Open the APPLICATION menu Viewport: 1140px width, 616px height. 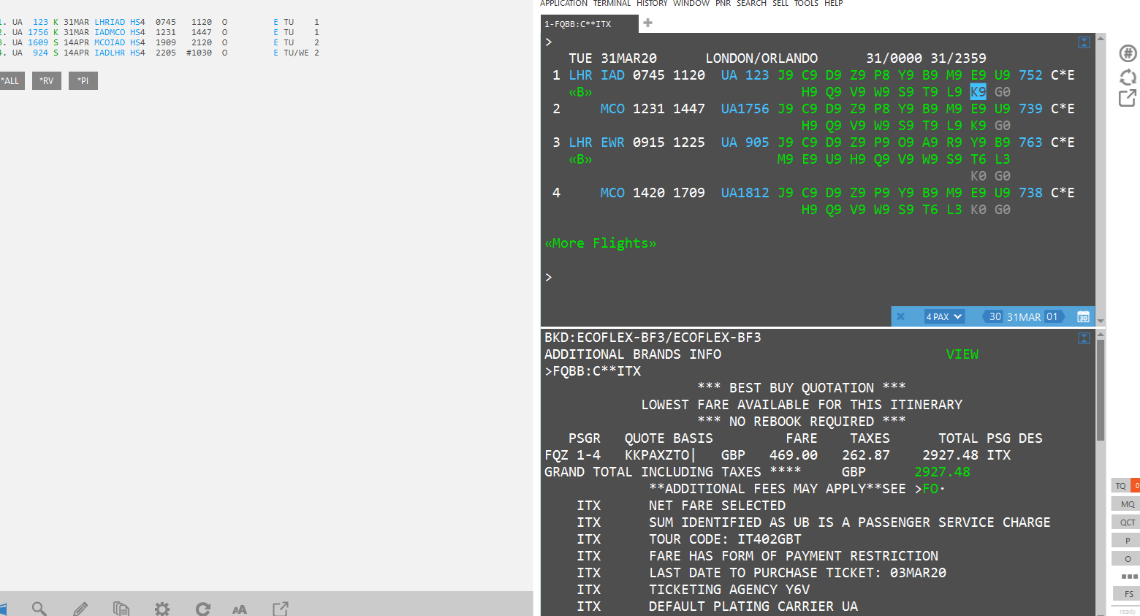pyautogui.click(x=563, y=4)
